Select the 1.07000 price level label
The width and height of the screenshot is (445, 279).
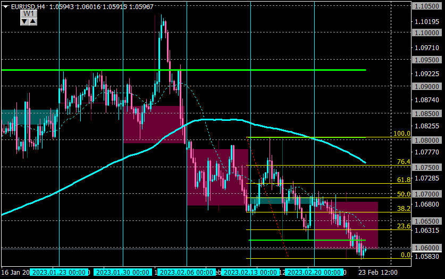click(427, 194)
